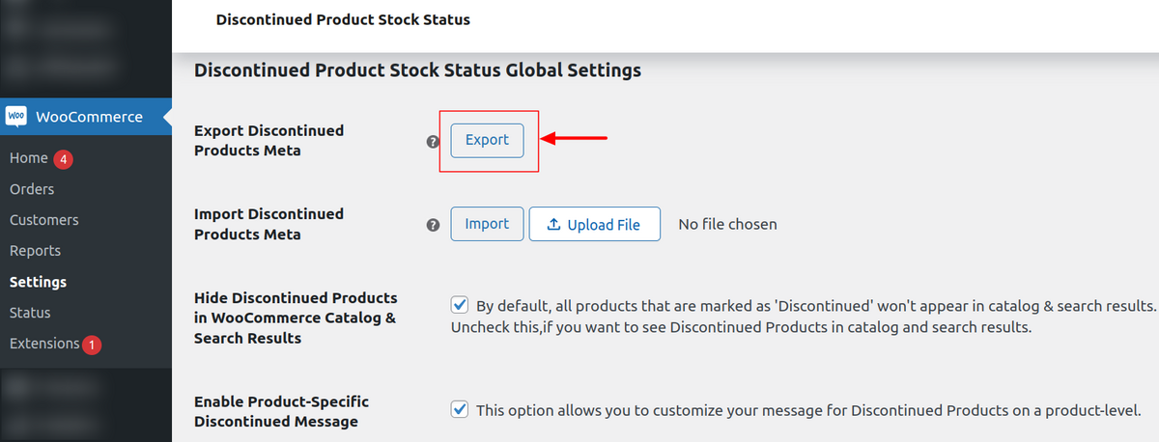Click the red notification badge on Home

point(64,158)
